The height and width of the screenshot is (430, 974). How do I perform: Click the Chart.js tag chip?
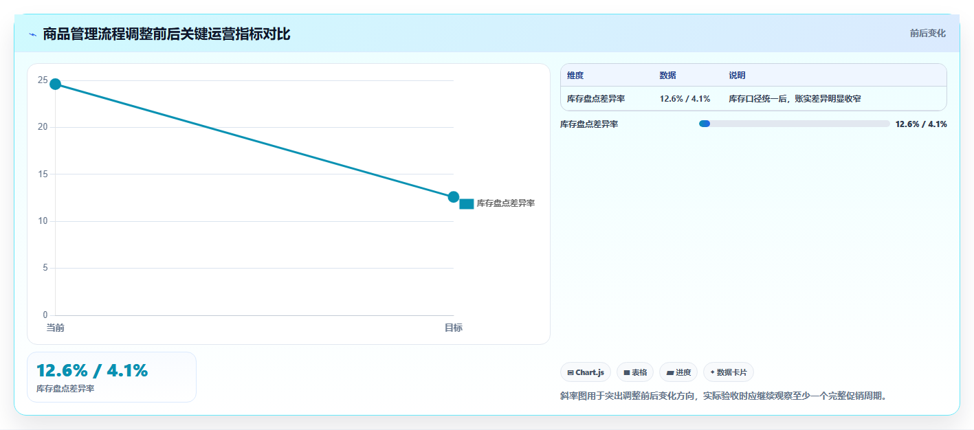coord(586,372)
